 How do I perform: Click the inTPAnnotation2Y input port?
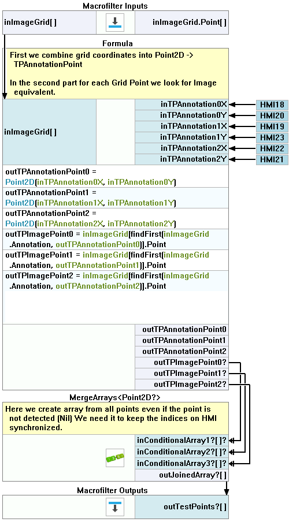click(x=181, y=160)
